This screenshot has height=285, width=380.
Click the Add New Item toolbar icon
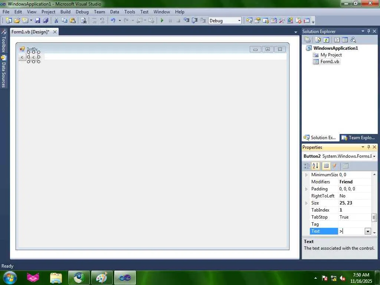pyautogui.click(x=25, y=21)
